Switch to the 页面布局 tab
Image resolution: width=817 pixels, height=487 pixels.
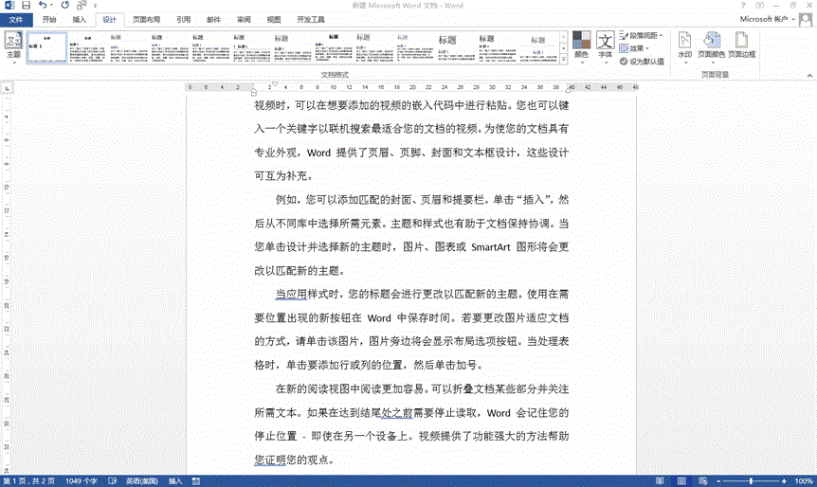pyautogui.click(x=146, y=19)
